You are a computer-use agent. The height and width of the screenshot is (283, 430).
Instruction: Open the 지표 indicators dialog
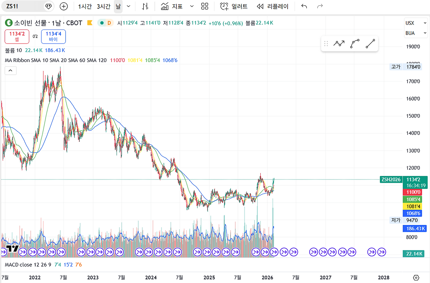(172, 6)
